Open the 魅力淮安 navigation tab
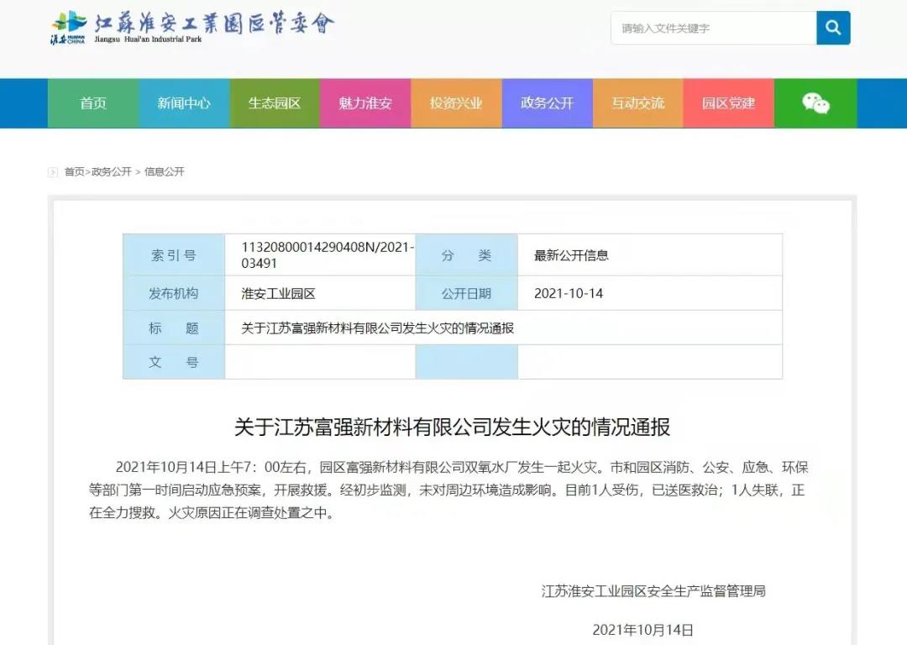This screenshot has height=645, width=907. coord(365,103)
